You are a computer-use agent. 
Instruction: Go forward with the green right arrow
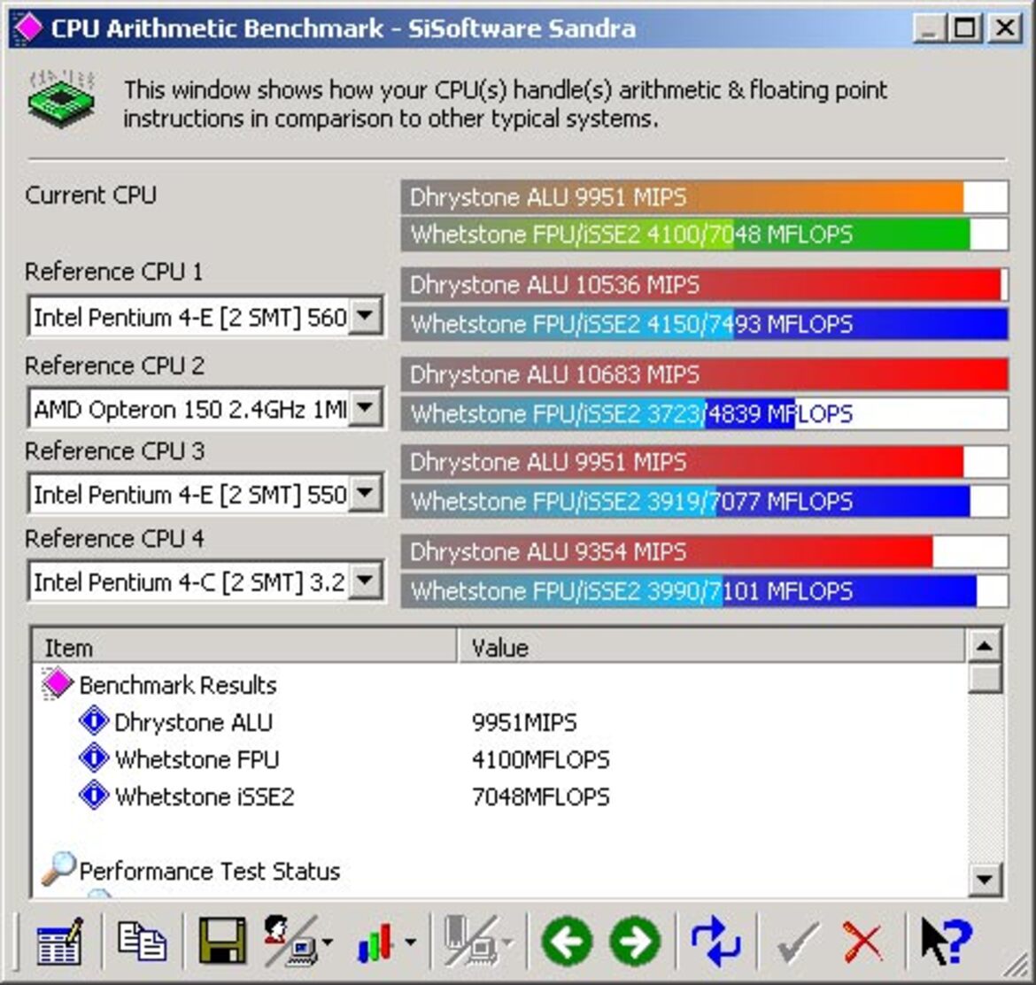635,942
